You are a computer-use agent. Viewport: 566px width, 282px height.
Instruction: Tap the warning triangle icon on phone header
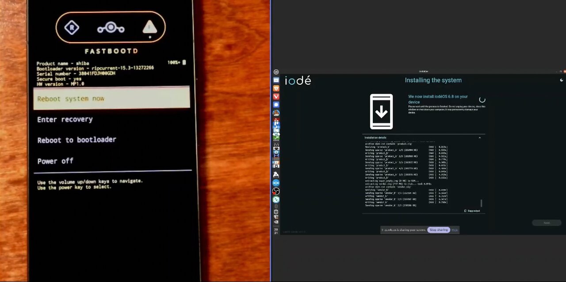(149, 28)
